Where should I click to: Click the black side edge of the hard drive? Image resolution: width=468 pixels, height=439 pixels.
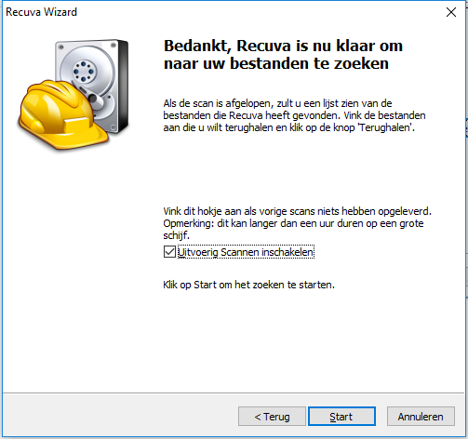(123, 86)
